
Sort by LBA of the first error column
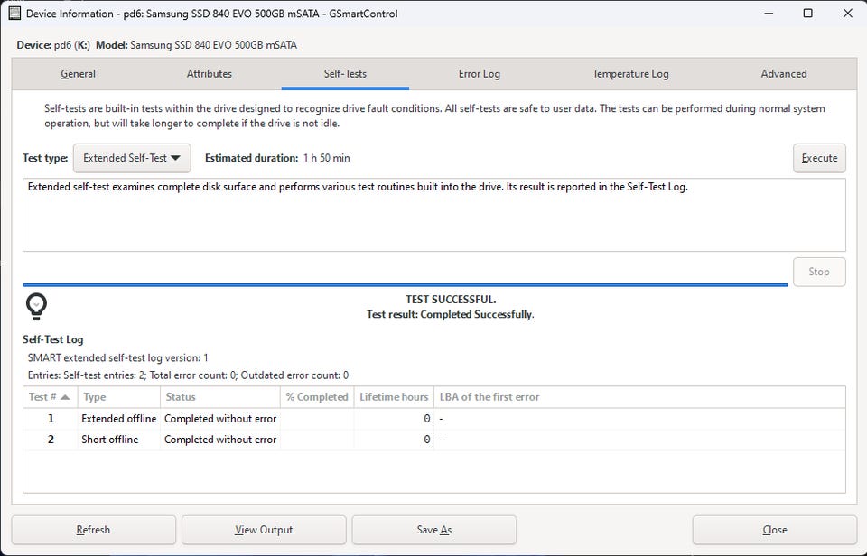tap(639, 397)
